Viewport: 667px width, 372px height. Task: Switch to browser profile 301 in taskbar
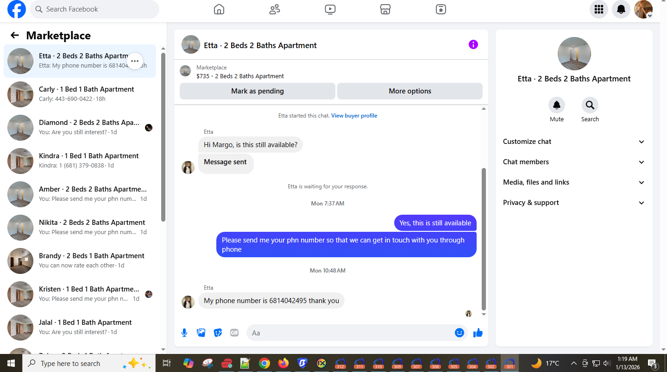click(510, 363)
